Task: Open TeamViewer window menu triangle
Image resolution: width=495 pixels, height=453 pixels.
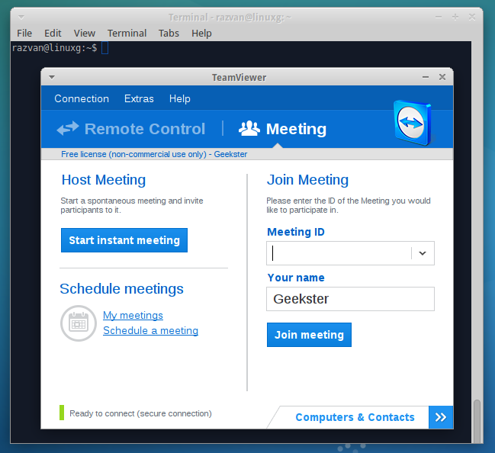Action: click(x=52, y=77)
